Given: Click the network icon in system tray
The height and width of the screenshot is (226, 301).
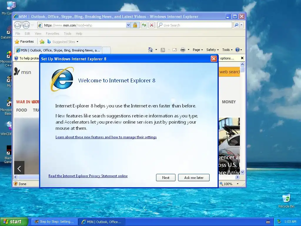Looking at the screenshot, I should (x=279, y=222).
